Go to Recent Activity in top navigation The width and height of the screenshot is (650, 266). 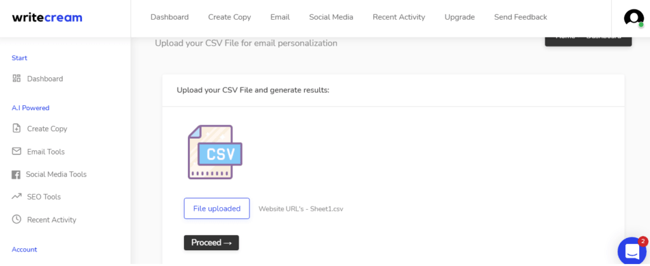click(399, 17)
